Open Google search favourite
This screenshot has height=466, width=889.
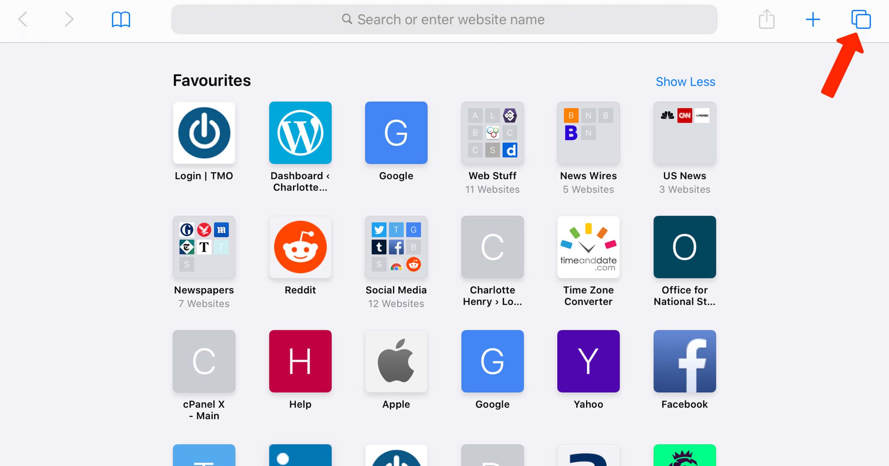tap(396, 133)
